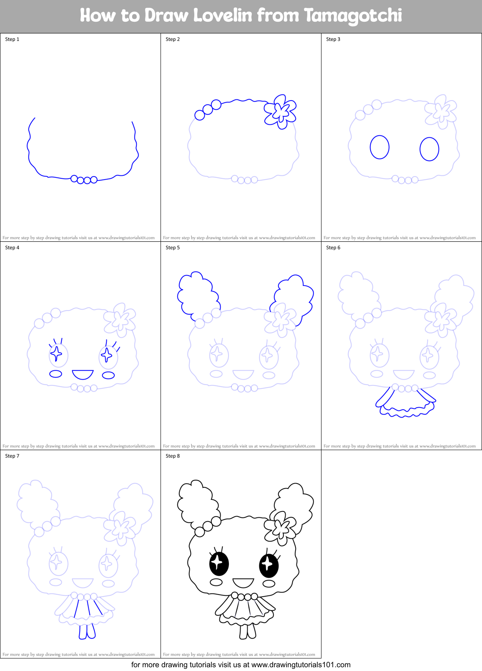The width and height of the screenshot is (482, 671).
Task: Click the 'Step 2' label
Action: click(x=173, y=39)
